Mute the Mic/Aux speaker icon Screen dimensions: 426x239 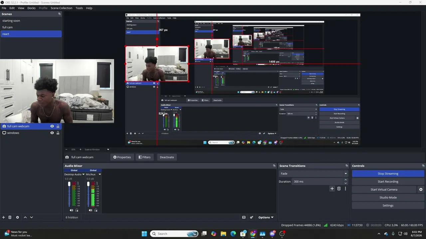pos(90,210)
